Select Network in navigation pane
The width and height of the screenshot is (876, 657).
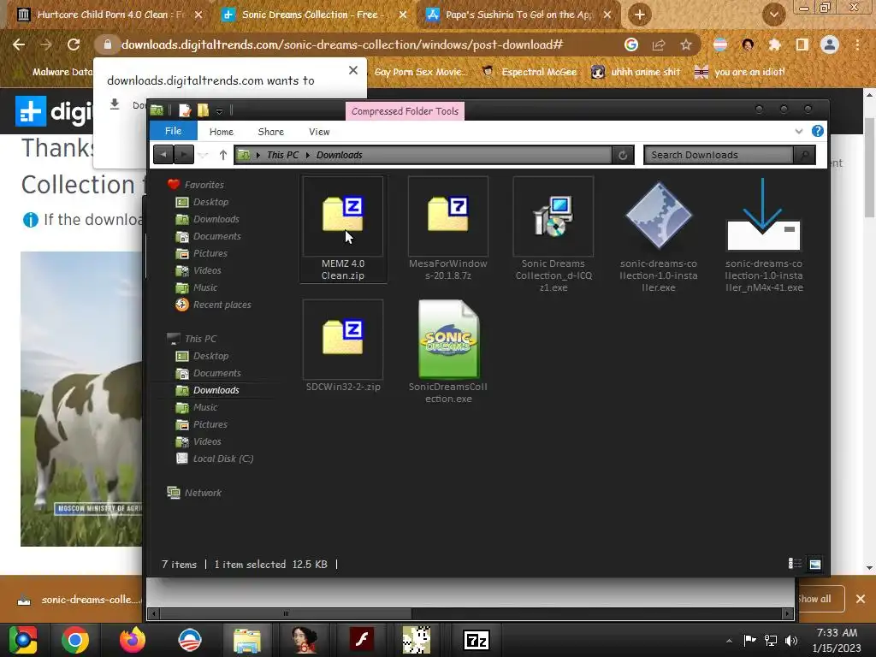click(194, 493)
